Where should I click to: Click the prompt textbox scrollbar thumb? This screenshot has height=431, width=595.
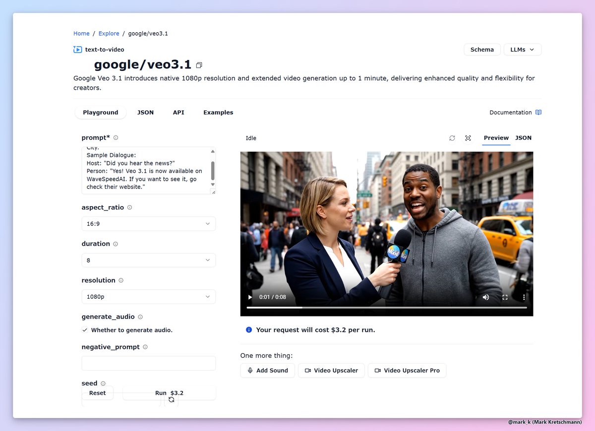coord(213,170)
